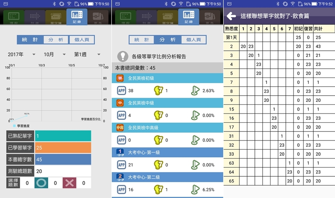Screen dimensions: 335x198
Task: Tap the day 65 row label
Action: click(232, 181)
